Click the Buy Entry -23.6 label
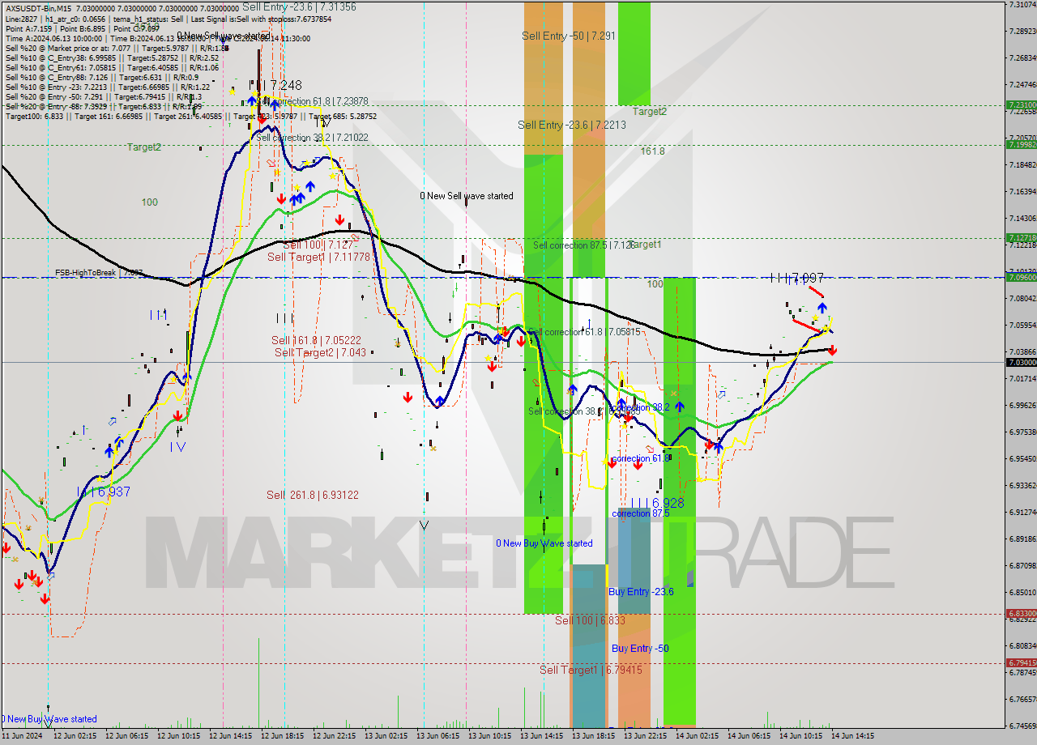This screenshot has width=1037, height=745. (641, 591)
